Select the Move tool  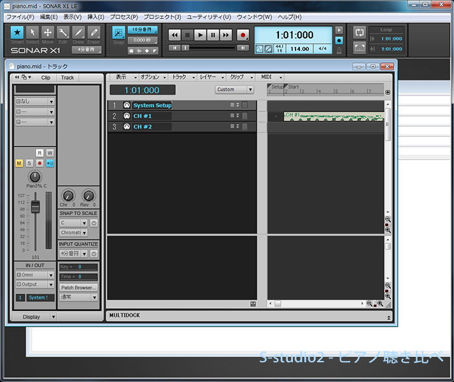(48, 32)
